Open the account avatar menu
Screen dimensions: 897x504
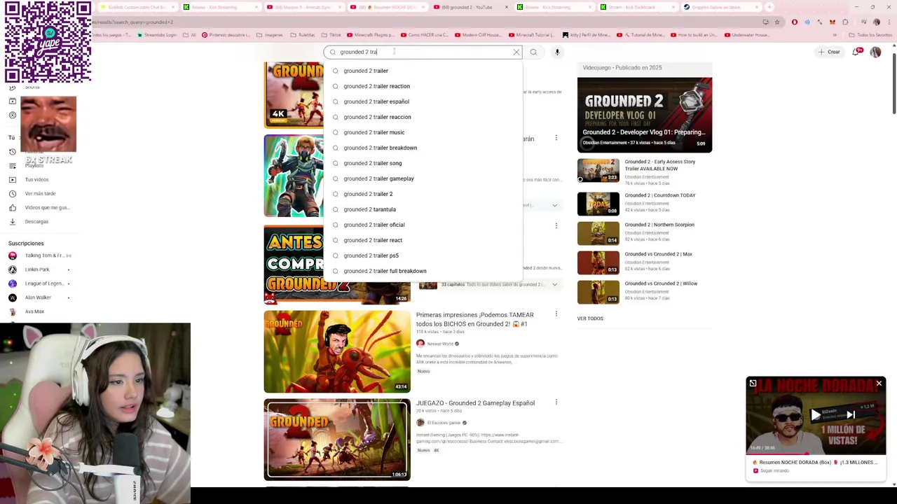click(875, 52)
